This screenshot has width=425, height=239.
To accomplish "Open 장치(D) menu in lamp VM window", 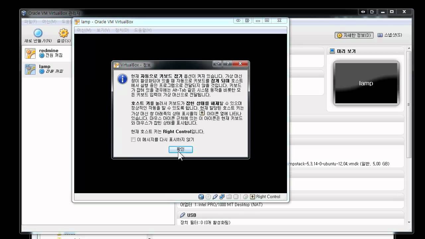I will [x=122, y=30].
